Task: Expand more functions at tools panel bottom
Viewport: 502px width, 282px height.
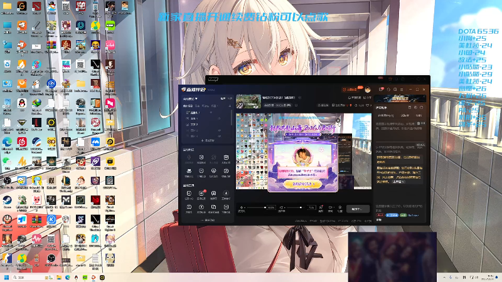Action: pos(208,220)
